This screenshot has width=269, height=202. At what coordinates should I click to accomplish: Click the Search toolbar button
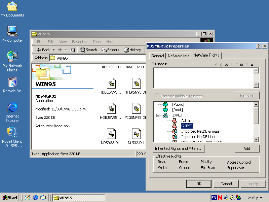coord(88,50)
